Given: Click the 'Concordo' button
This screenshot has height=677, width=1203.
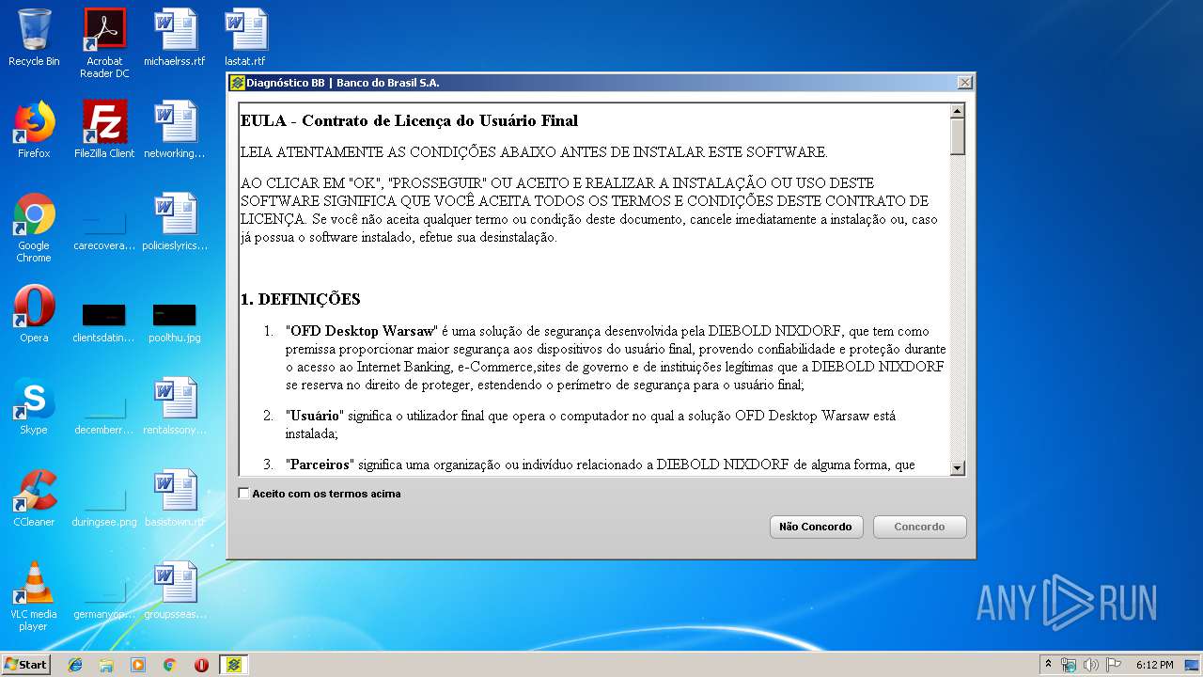Looking at the screenshot, I should (x=919, y=527).
